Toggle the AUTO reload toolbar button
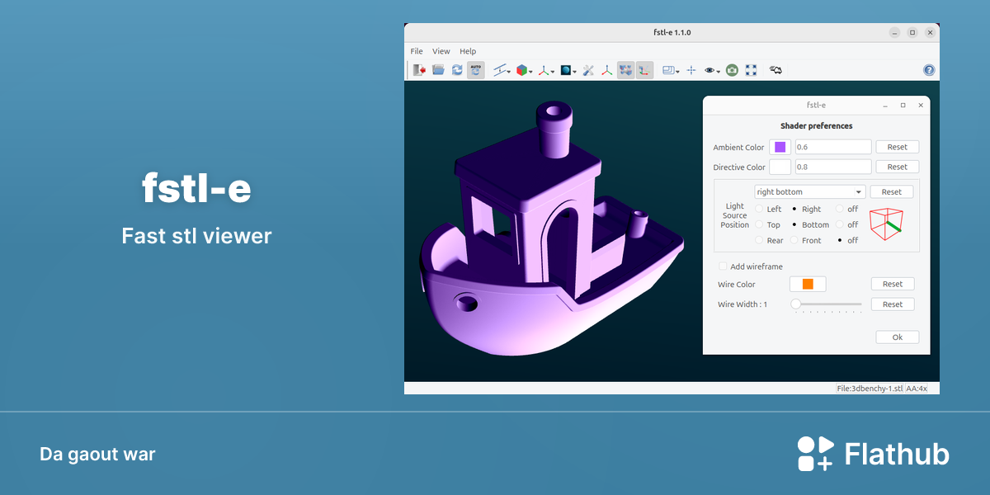 tap(476, 70)
